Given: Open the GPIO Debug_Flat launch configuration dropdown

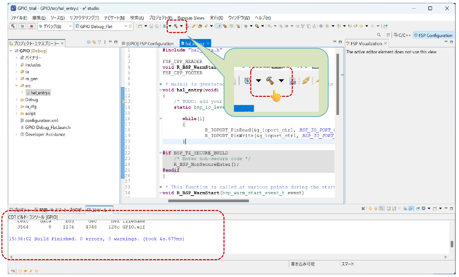Looking at the screenshot, I should [x=126, y=26].
